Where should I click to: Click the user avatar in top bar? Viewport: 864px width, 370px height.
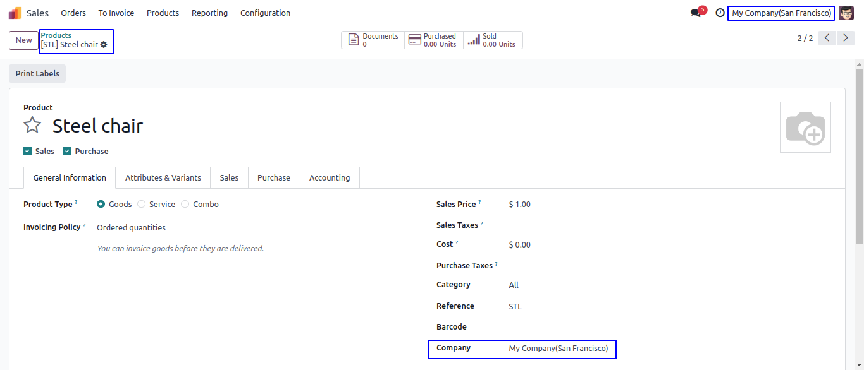(x=846, y=13)
